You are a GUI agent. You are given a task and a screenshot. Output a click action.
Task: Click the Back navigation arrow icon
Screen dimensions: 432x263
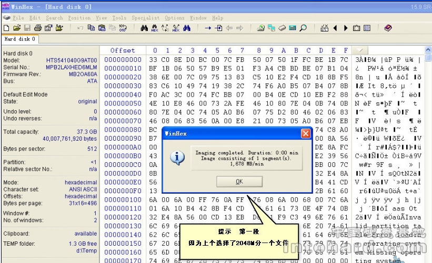(x=229, y=28)
